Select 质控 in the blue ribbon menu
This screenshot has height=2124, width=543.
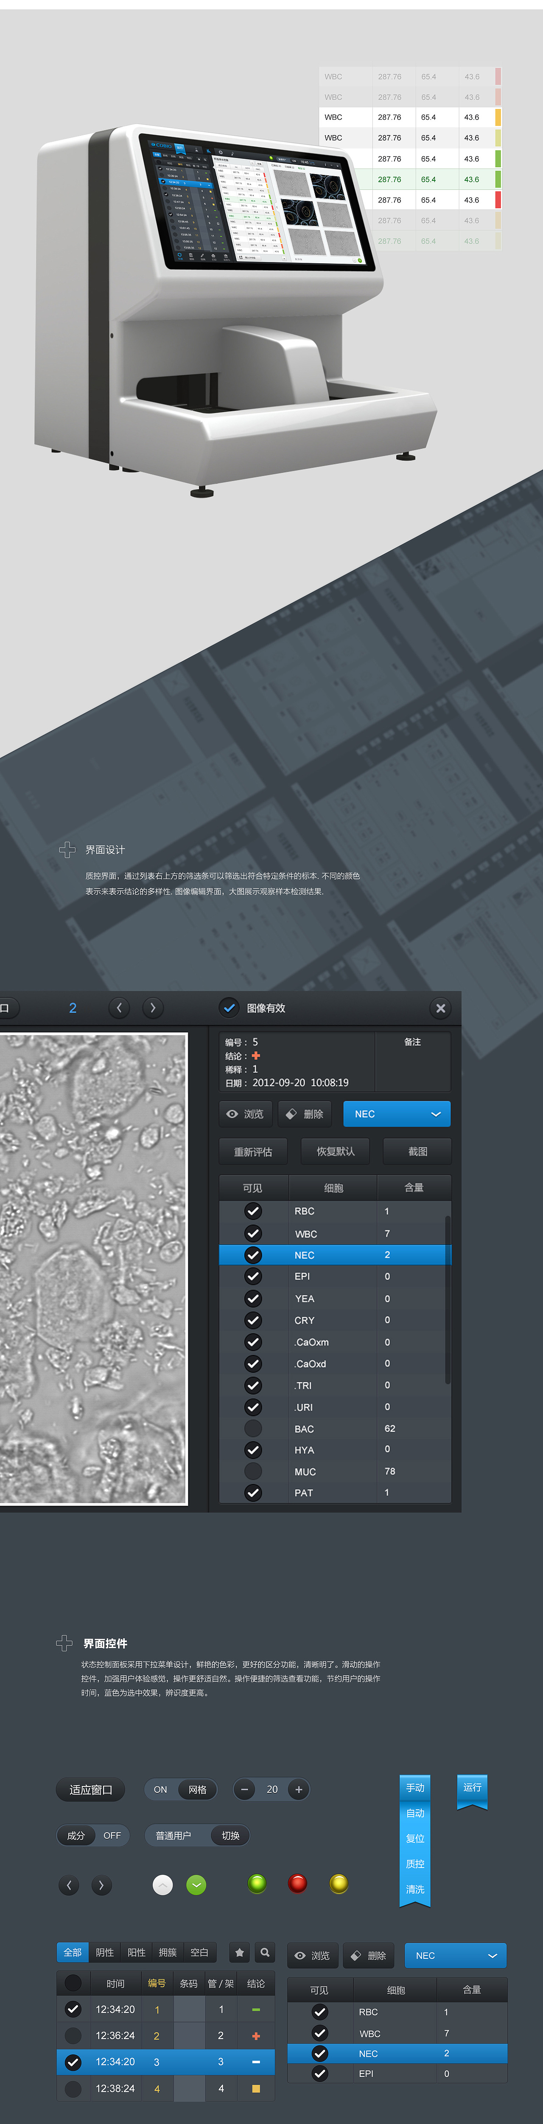click(415, 1863)
